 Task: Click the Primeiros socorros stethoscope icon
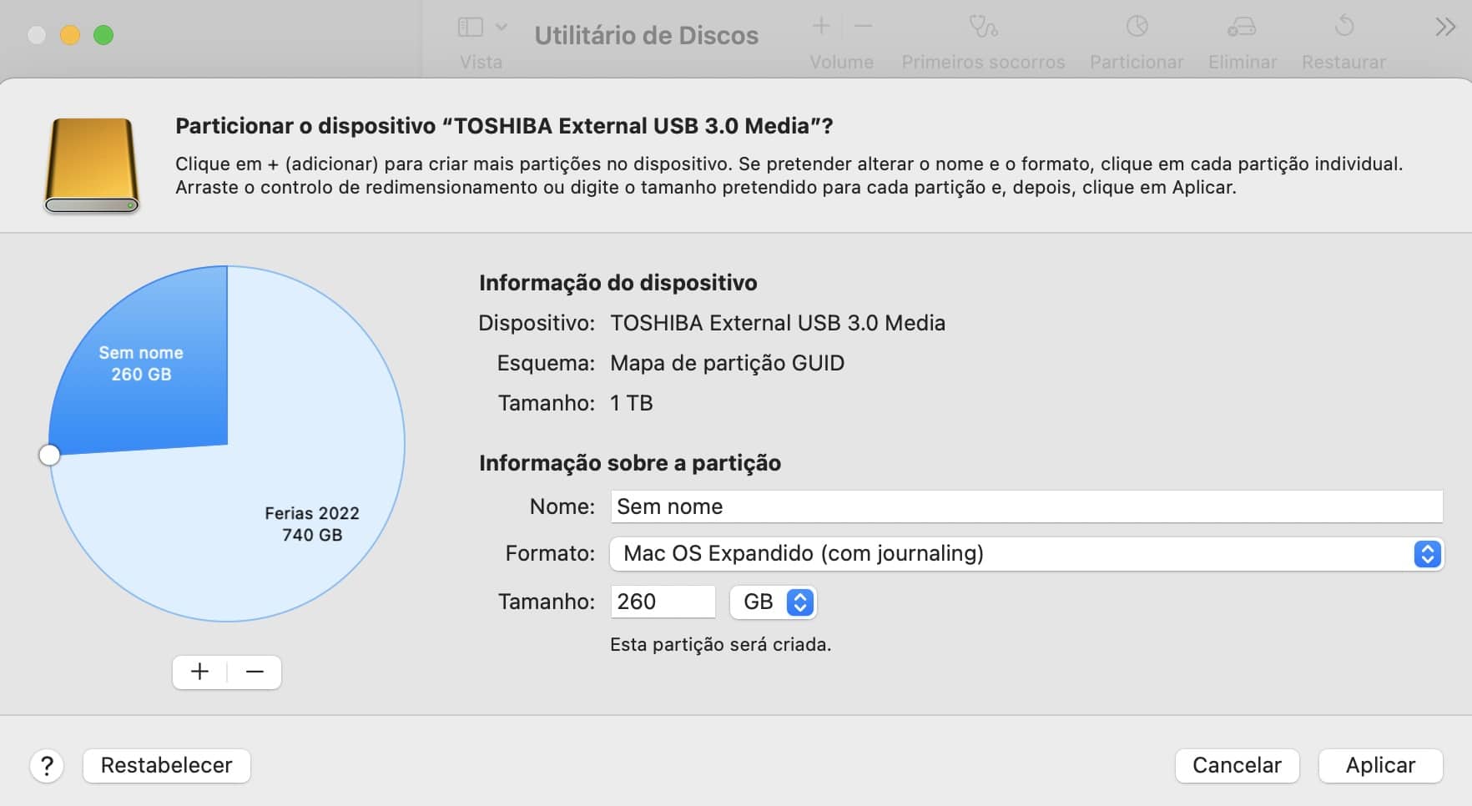pos(983,28)
